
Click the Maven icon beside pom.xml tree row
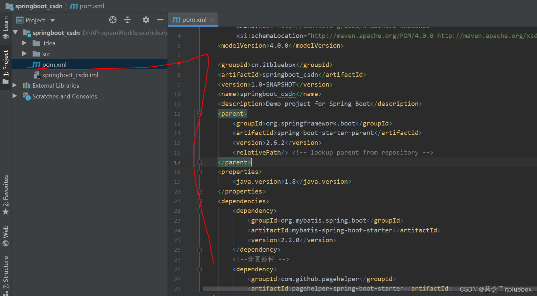tap(36, 64)
